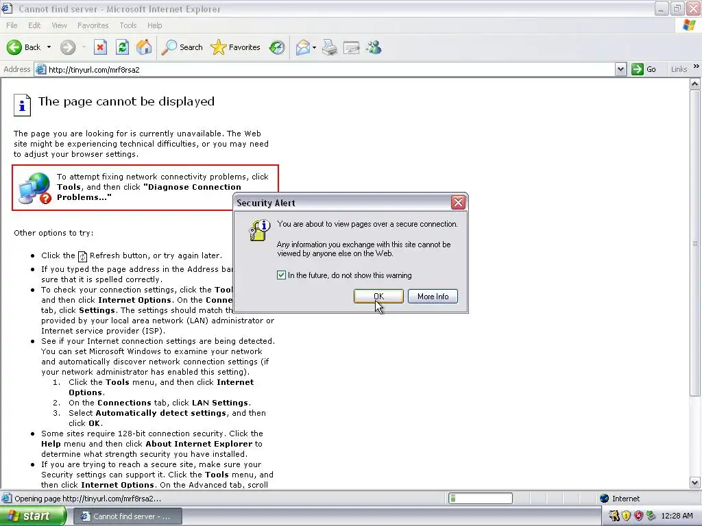
Task: Open the Back history dropdown arrow
Action: 49,47
